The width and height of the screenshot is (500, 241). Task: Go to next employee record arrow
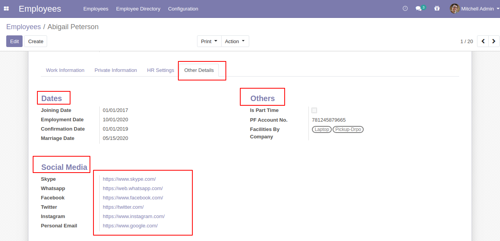pos(494,41)
